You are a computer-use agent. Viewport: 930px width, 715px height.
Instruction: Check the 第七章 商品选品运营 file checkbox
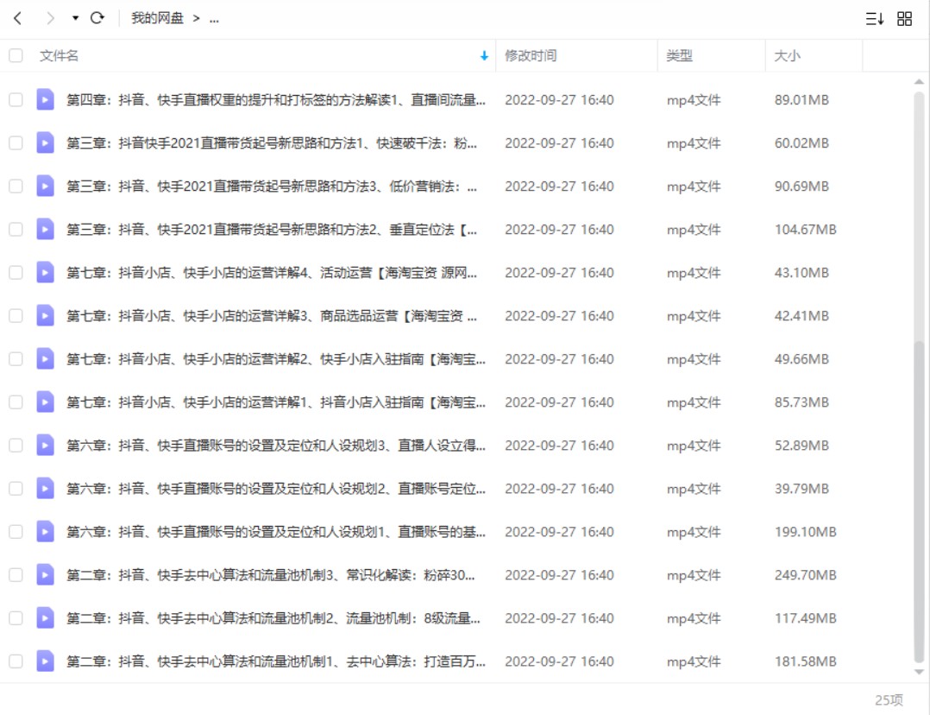point(16,316)
